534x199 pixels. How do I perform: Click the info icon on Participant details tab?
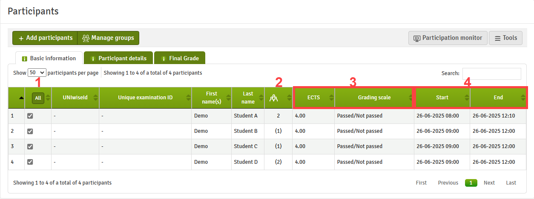[x=93, y=59]
